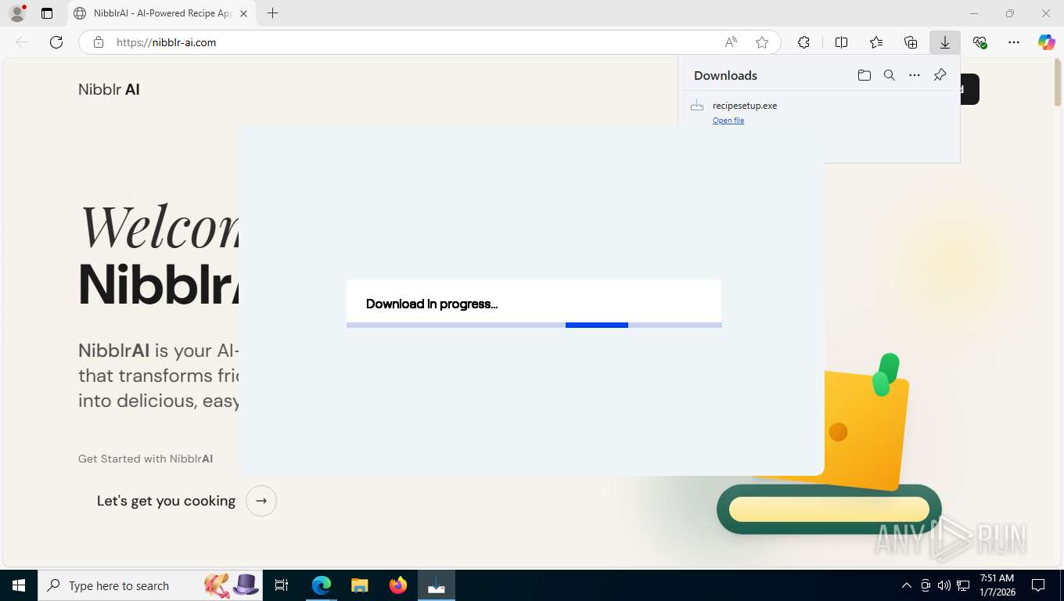This screenshot has height=601, width=1064.
Task: Open the Edge profile avatar menu
Action: 16,13
